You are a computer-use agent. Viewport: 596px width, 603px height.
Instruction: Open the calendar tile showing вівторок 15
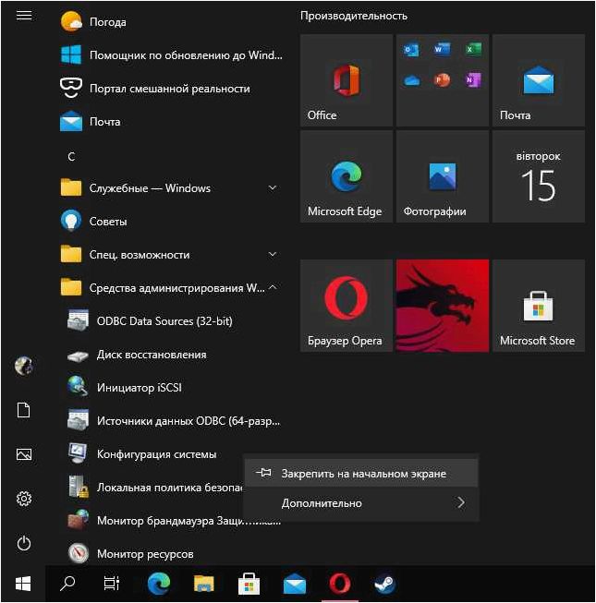[539, 176]
